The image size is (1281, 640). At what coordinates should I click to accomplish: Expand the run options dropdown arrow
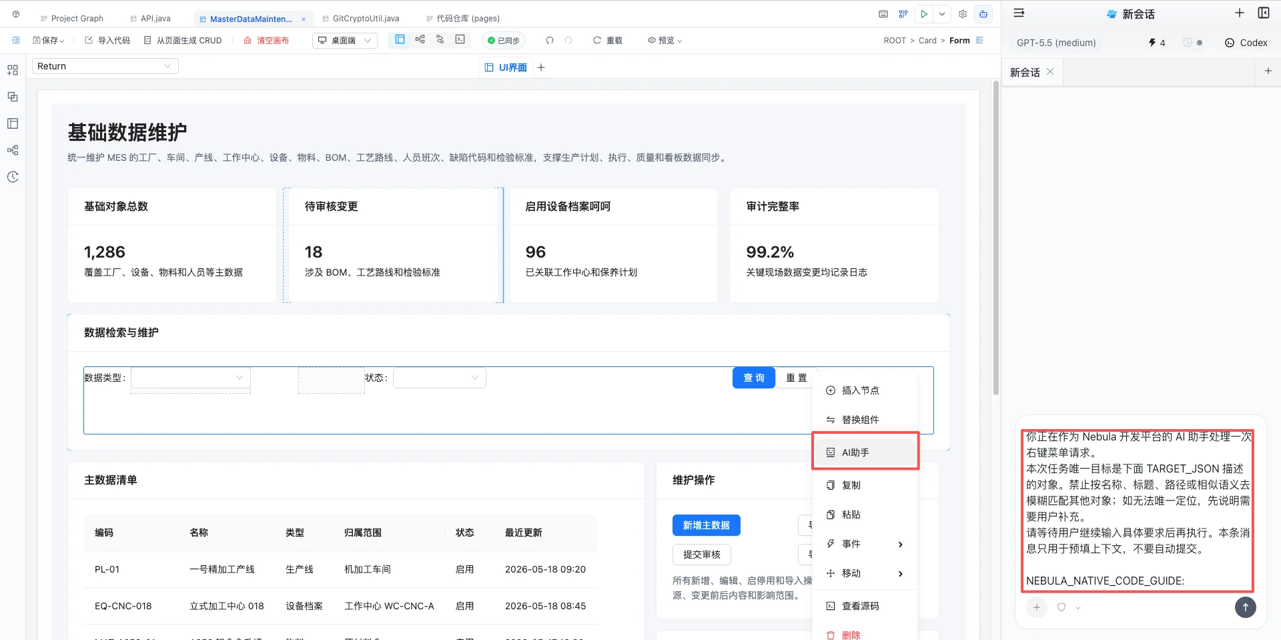pyautogui.click(x=942, y=14)
